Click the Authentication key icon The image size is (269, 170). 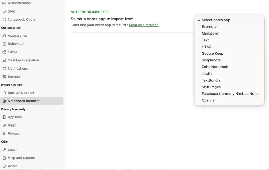coord(4,3)
